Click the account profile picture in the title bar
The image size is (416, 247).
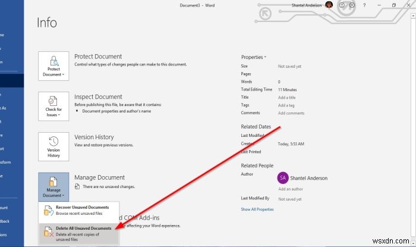point(329,5)
